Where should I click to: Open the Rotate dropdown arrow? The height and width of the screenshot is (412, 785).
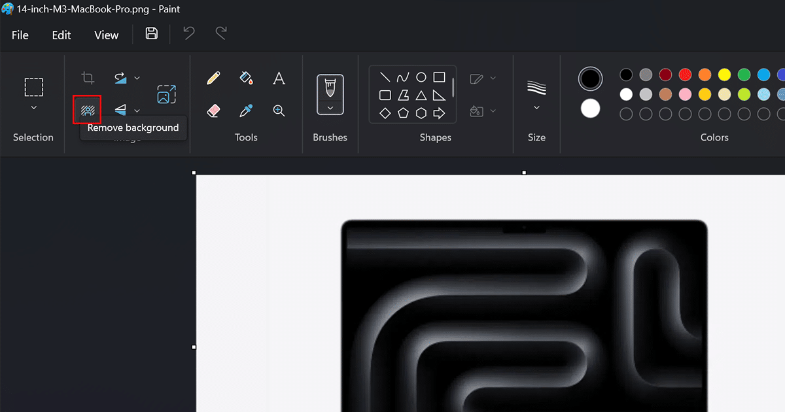137,78
